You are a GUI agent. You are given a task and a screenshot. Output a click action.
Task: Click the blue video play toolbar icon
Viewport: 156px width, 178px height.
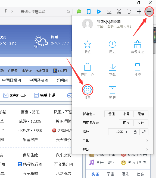tap(99, 12)
